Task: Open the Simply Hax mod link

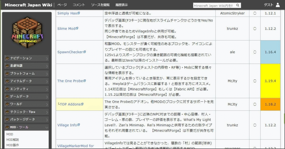Action: click(x=67, y=13)
